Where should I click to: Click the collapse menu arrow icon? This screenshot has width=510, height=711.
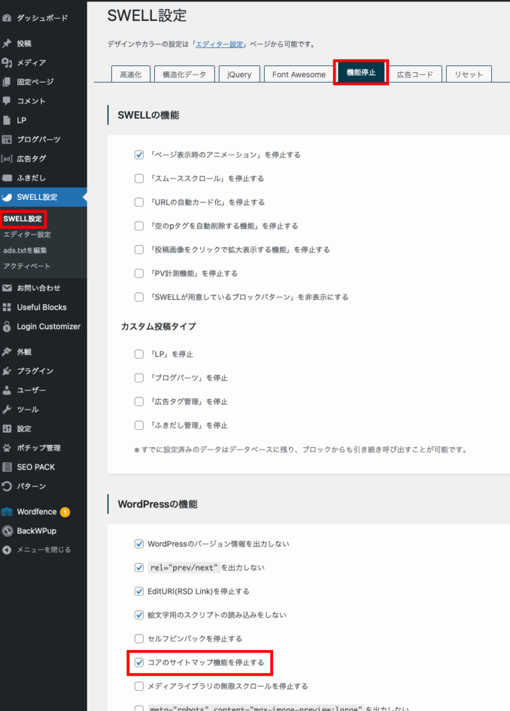[7, 550]
